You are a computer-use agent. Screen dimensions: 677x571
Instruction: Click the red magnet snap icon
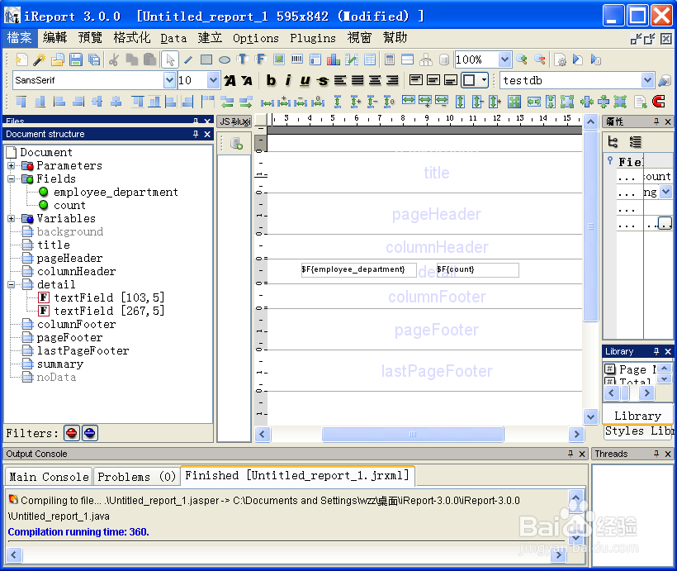(659, 102)
